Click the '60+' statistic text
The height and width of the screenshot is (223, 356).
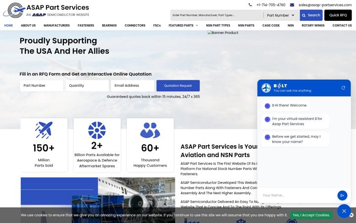coord(150,148)
